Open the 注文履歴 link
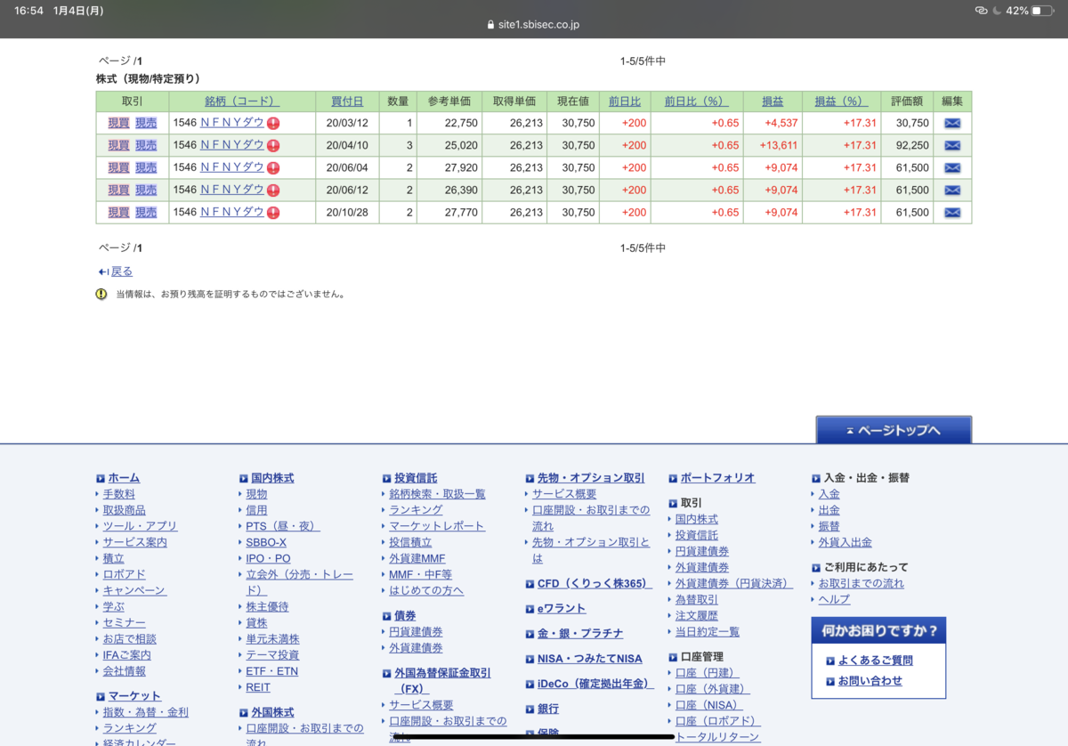The height and width of the screenshot is (746, 1068). click(x=697, y=616)
